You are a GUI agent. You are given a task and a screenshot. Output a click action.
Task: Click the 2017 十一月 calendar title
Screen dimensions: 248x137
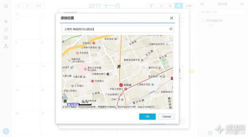tap(104, 6)
